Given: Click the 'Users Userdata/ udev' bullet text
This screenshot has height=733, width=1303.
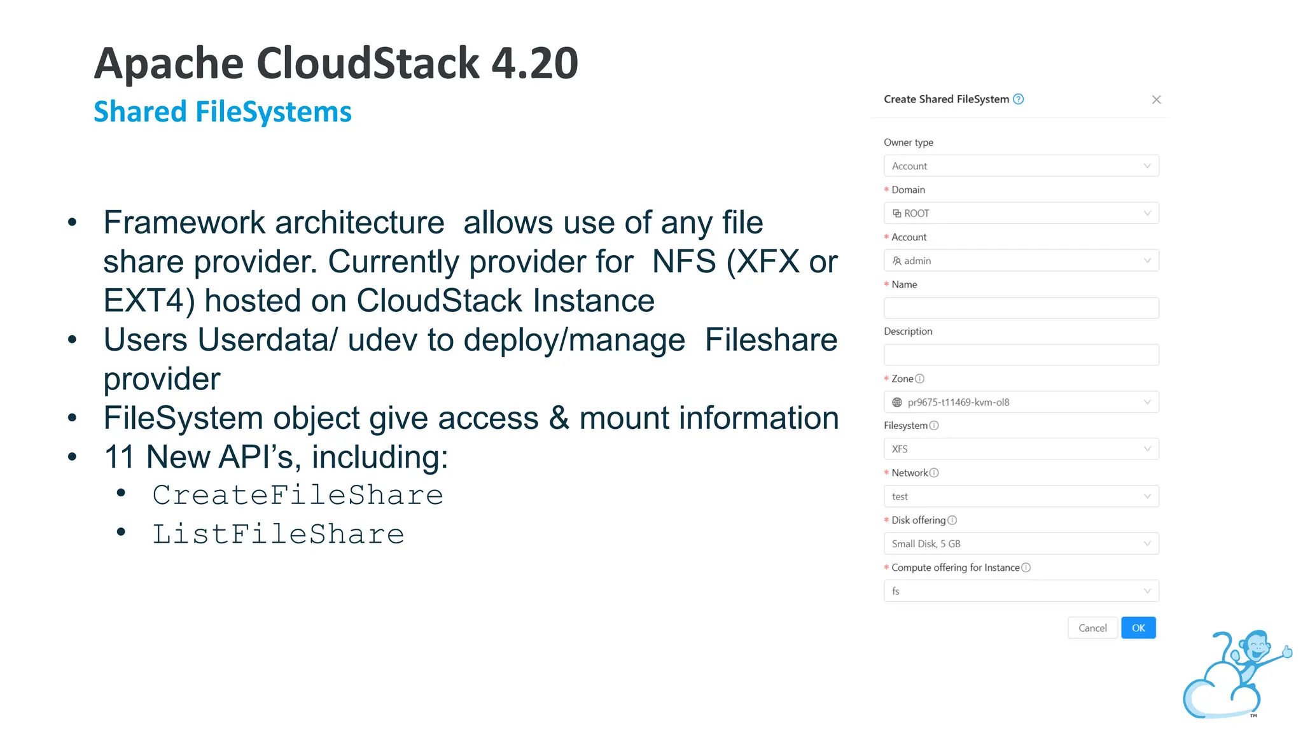Looking at the screenshot, I should [471, 359].
